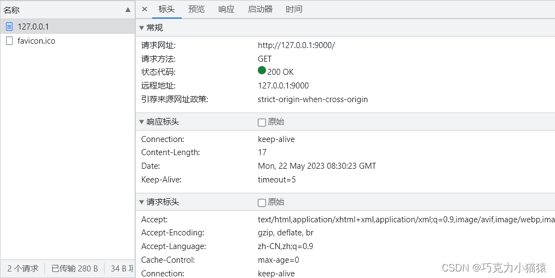Switch to the 预览 tab
This screenshot has height=278, width=555.
click(x=196, y=9)
